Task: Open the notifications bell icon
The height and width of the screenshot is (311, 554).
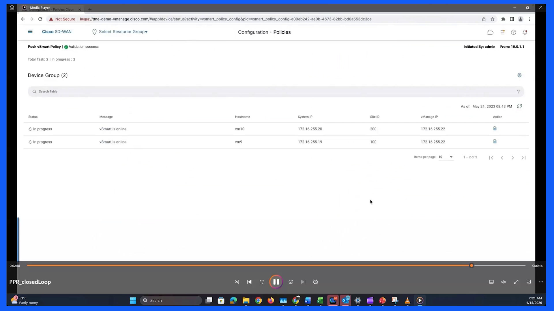Action: pos(525,32)
